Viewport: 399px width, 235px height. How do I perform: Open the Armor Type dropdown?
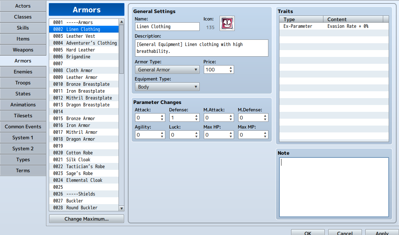tap(167, 69)
